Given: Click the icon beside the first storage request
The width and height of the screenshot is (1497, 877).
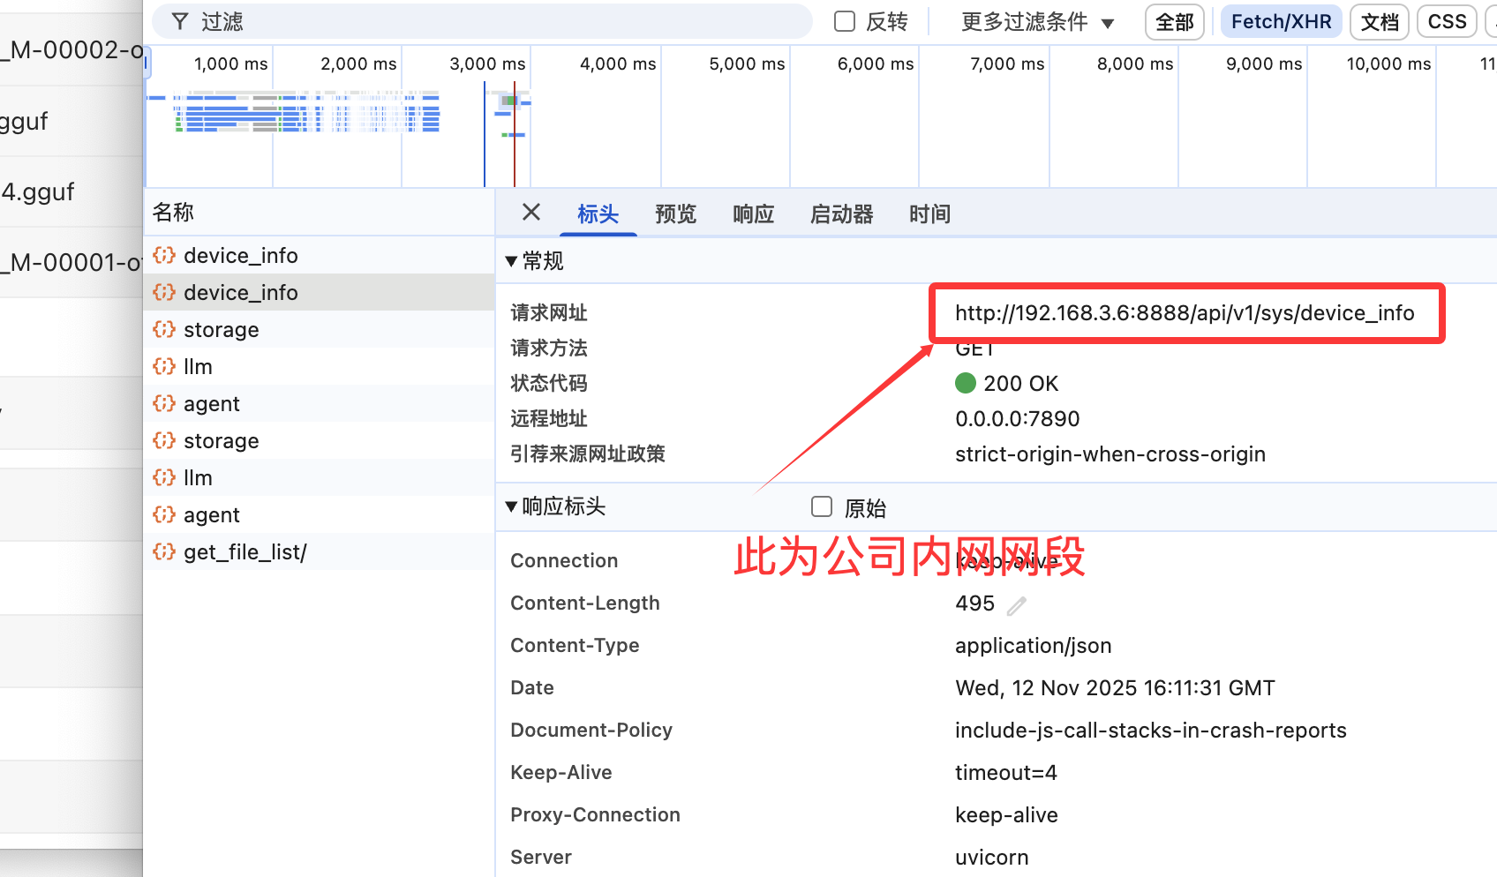Looking at the screenshot, I should point(163,329).
